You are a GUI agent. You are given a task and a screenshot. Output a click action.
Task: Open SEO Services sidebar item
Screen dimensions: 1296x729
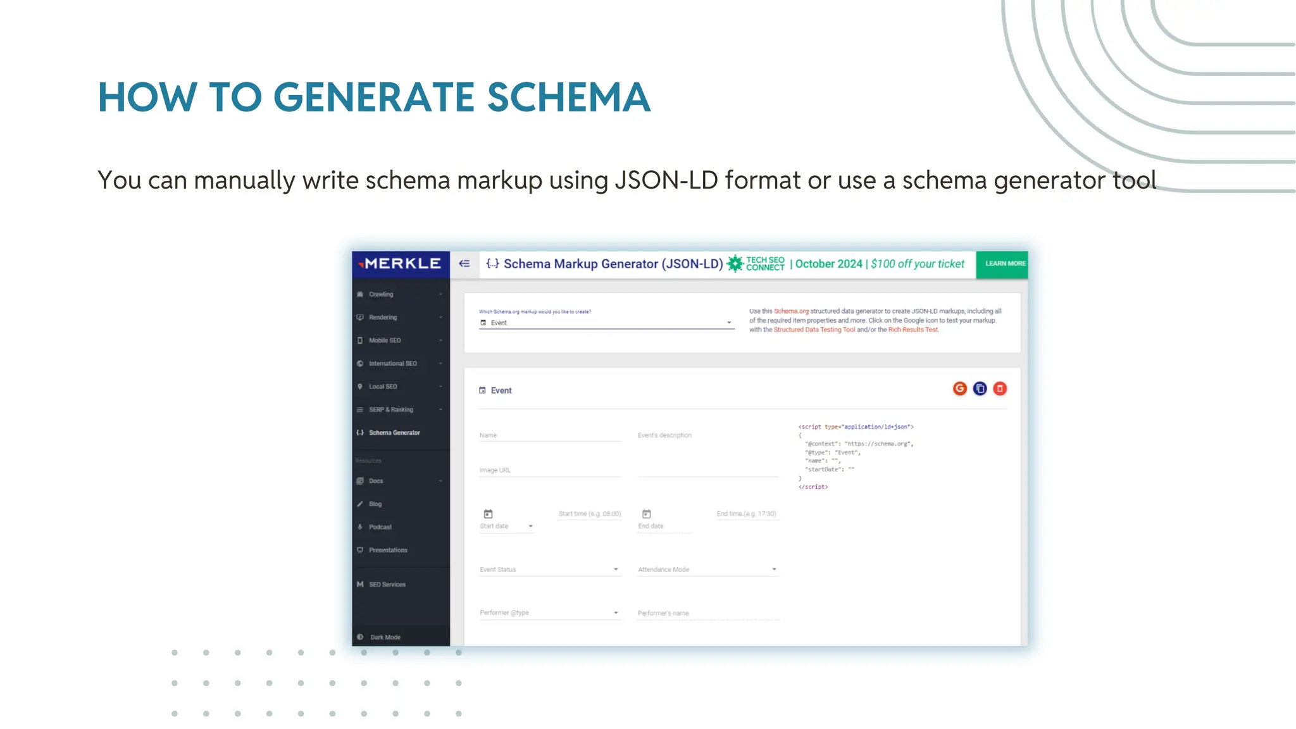coord(387,585)
